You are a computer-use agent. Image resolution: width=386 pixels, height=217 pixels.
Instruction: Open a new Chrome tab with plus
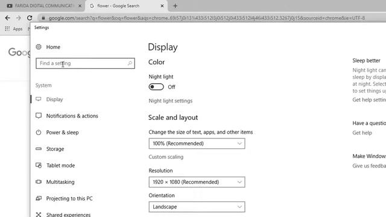click(176, 6)
